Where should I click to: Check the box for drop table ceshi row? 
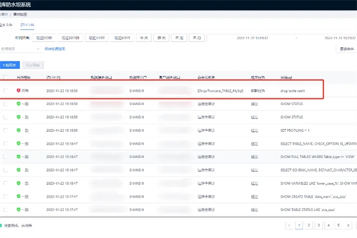[x=5, y=90]
